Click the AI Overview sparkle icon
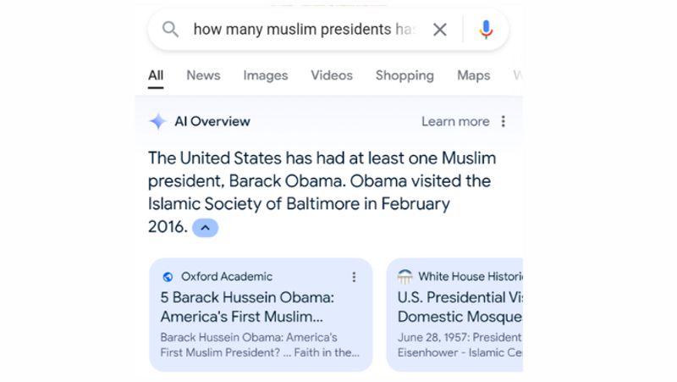This screenshot has width=677, height=382. coord(157,121)
